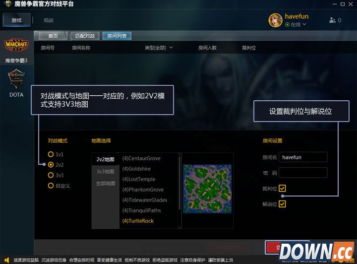
Task: Click the map list scrollbar
Action: [179, 182]
